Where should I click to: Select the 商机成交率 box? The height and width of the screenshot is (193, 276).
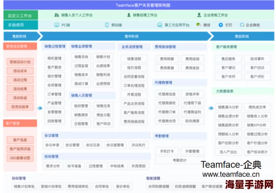point(257,107)
